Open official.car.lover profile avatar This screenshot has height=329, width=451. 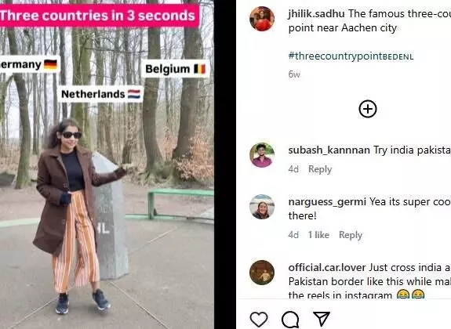(x=262, y=273)
